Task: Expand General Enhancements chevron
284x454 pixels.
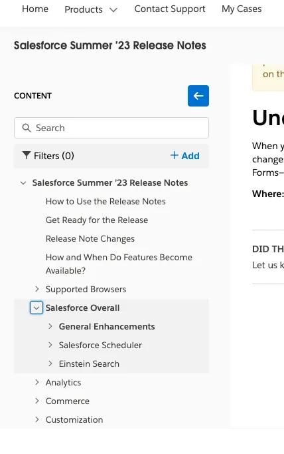Action: coord(50,326)
